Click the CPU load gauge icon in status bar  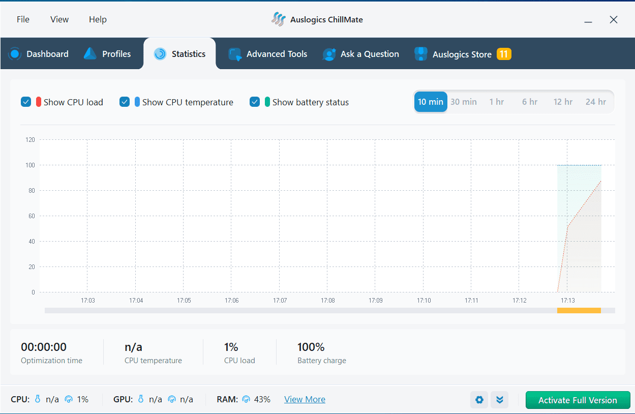click(x=69, y=399)
